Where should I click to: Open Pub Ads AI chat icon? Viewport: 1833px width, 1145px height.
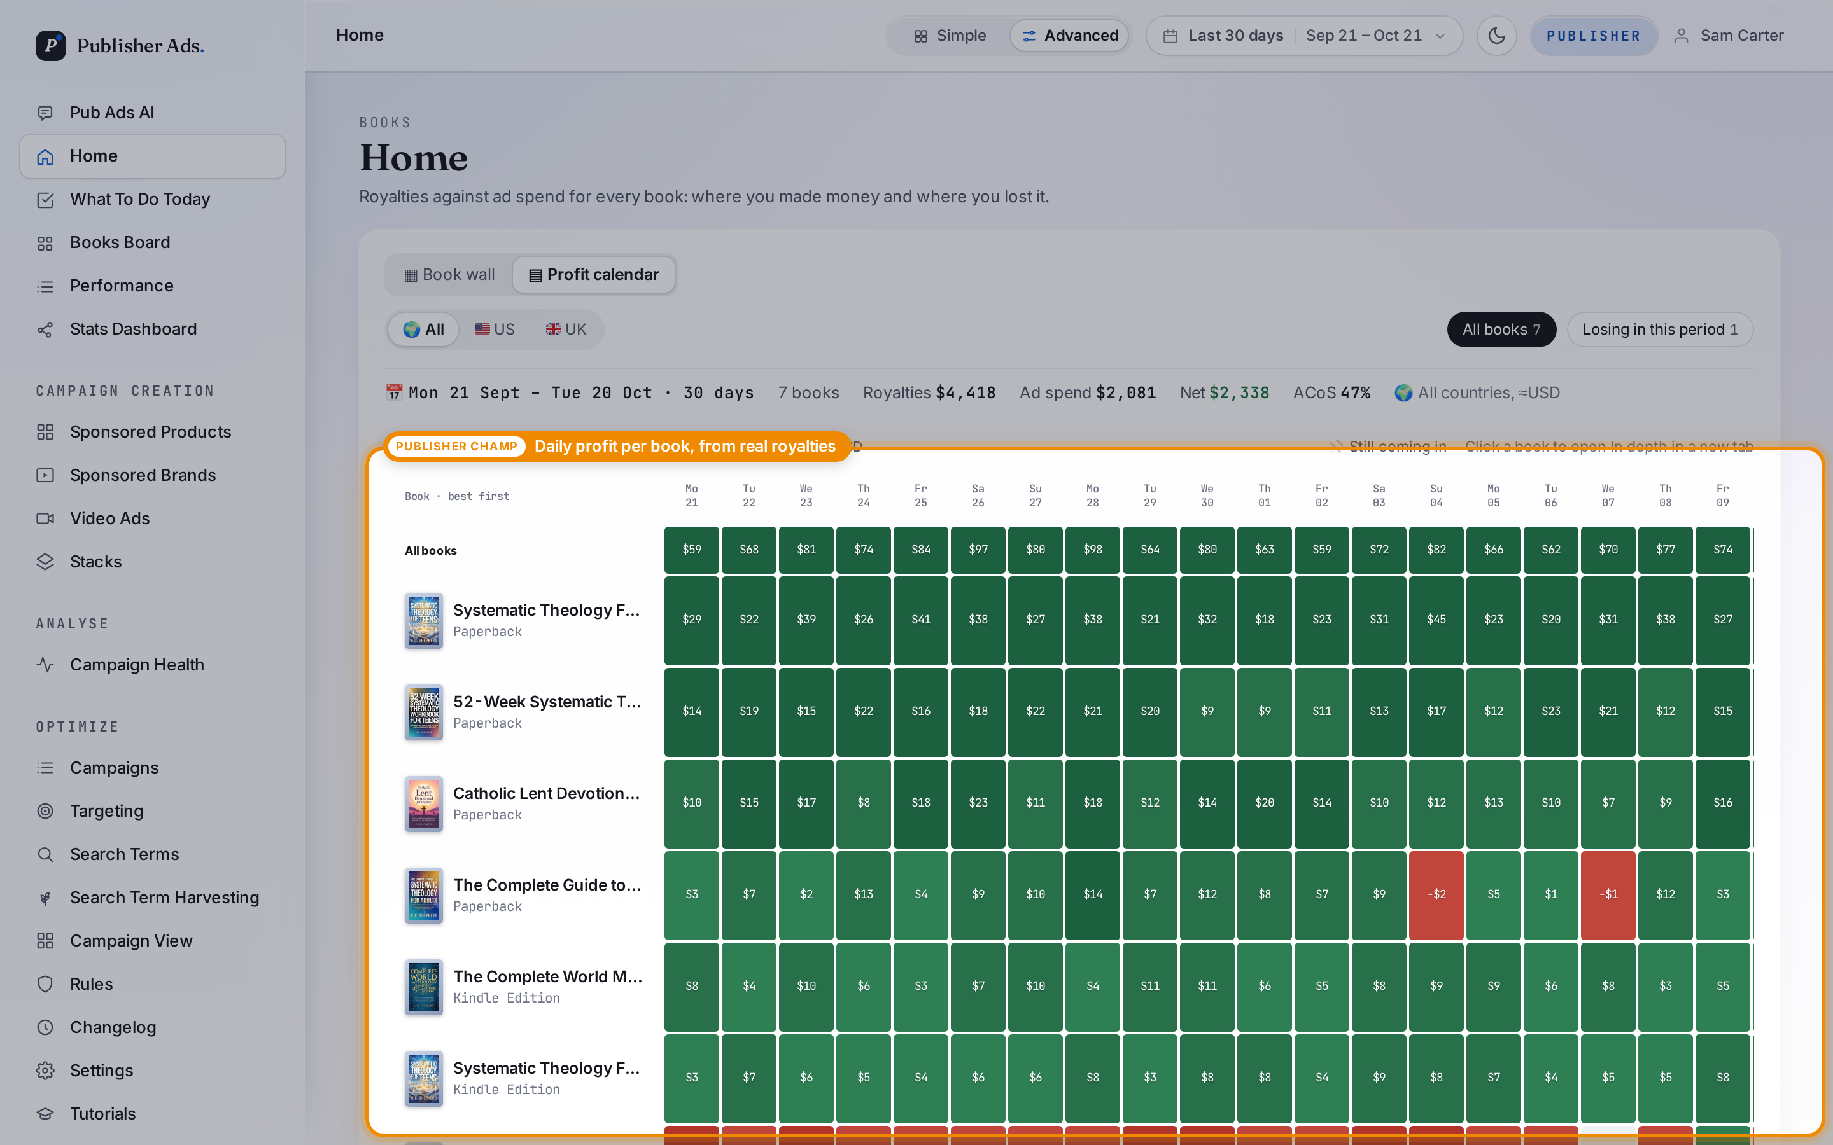click(x=45, y=113)
